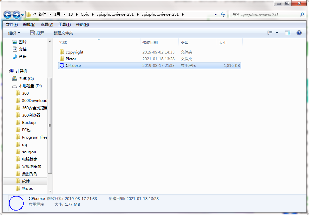Open 360Download folder in sidebar
This screenshot has width=309, height=215.
click(31, 101)
